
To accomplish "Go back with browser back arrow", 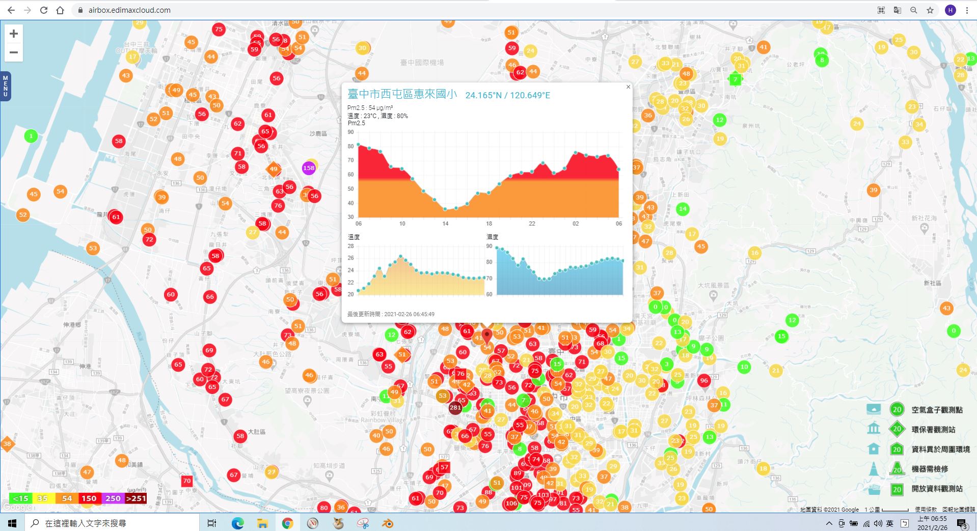I will (11, 10).
